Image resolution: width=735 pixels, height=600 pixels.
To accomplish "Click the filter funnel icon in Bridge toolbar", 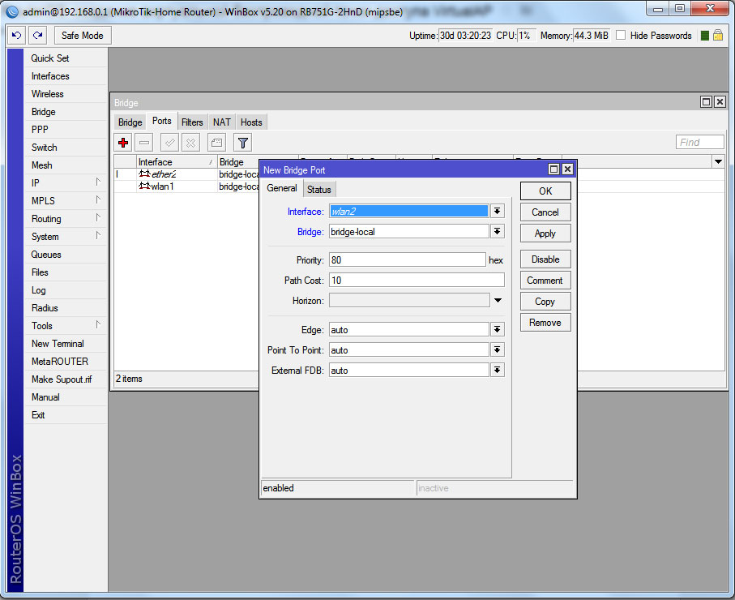I will pyautogui.click(x=242, y=143).
